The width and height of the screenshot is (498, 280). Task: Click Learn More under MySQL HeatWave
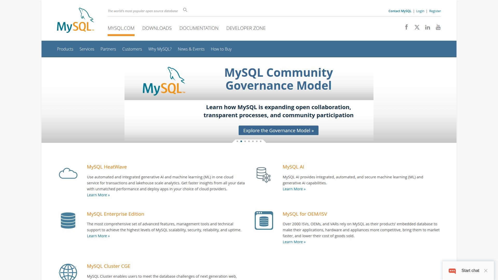click(x=98, y=195)
